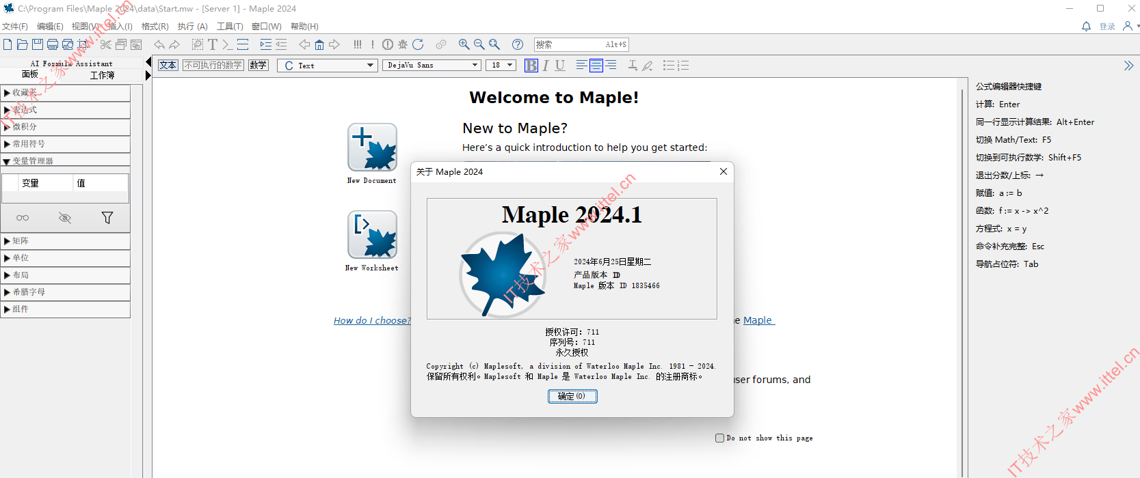The image size is (1140, 478).
Task: Go forward with the right hollow arrow
Action: [x=334, y=44]
